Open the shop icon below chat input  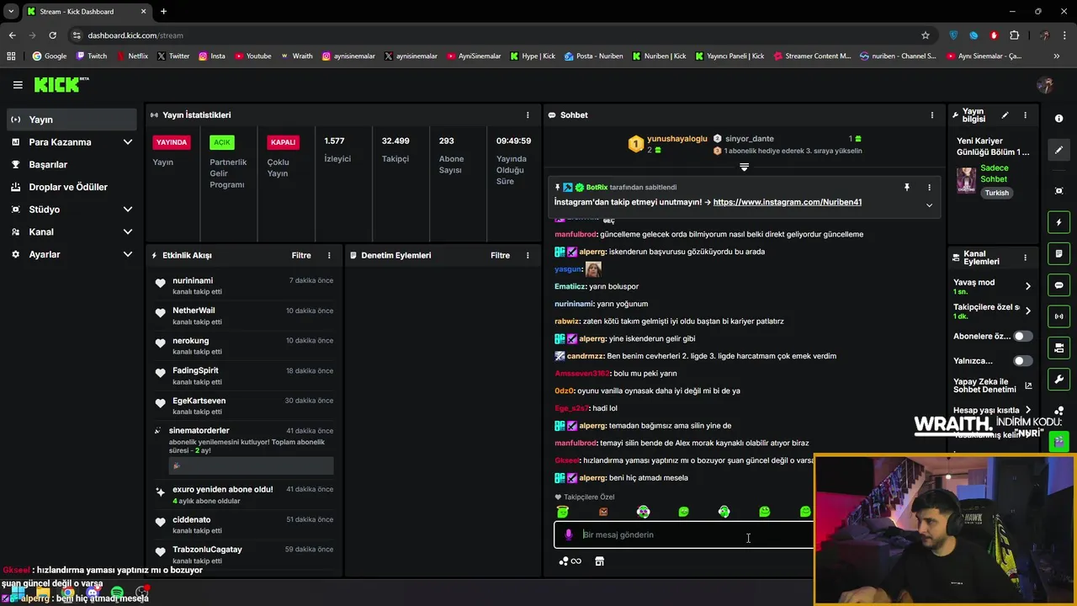tap(599, 561)
